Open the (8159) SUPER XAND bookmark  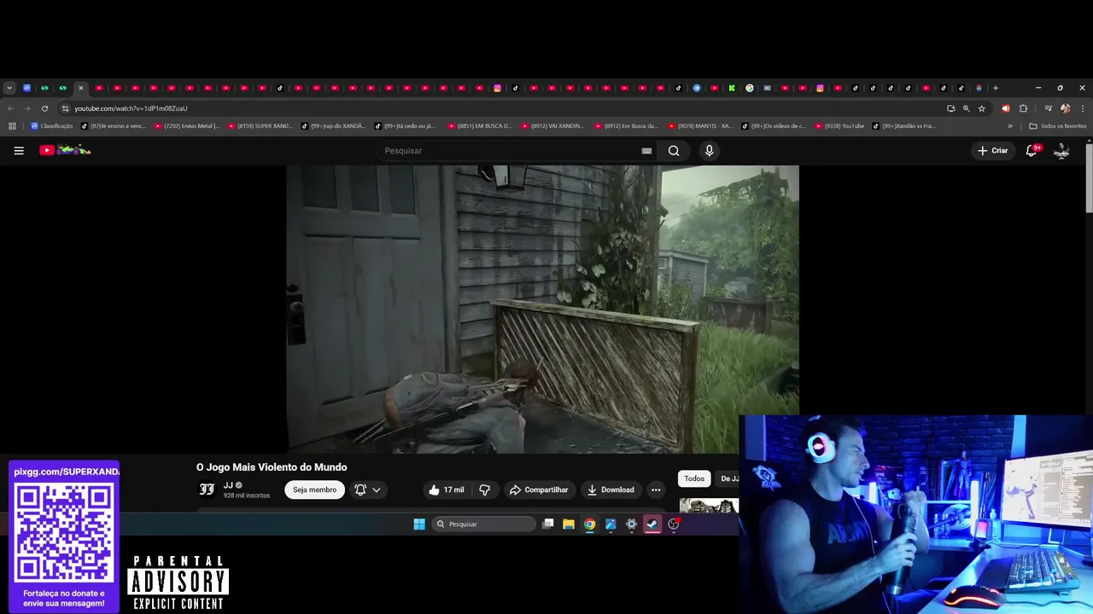260,126
